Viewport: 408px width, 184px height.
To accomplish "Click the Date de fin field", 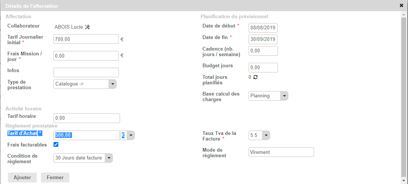I will 263,39.
